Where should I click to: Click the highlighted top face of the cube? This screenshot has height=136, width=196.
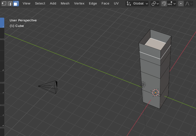pyautogui.click(x=155, y=44)
